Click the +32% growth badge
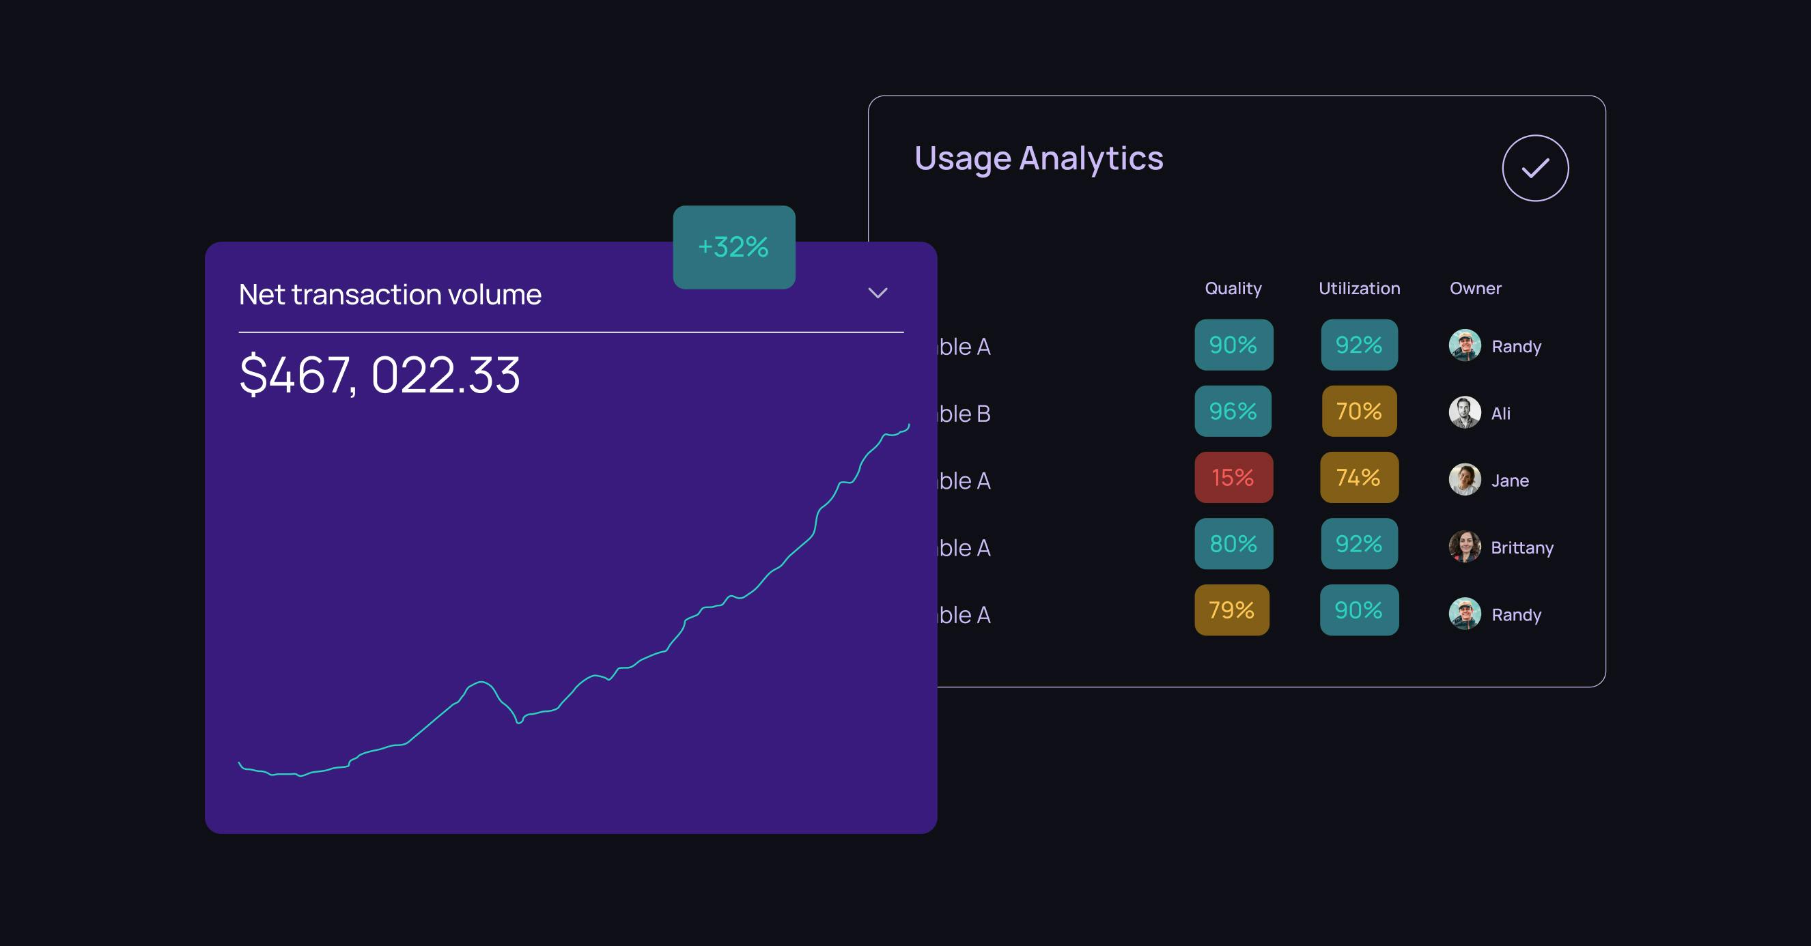The height and width of the screenshot is (946, 1811). (733, 247)
